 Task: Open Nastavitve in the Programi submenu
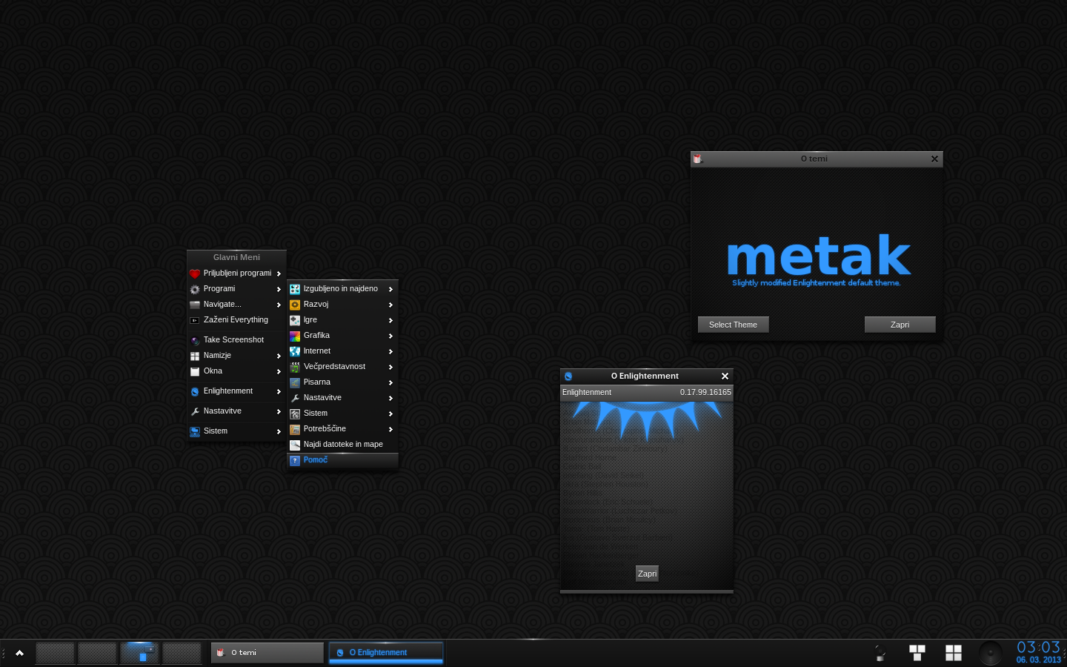coord(342,398)
